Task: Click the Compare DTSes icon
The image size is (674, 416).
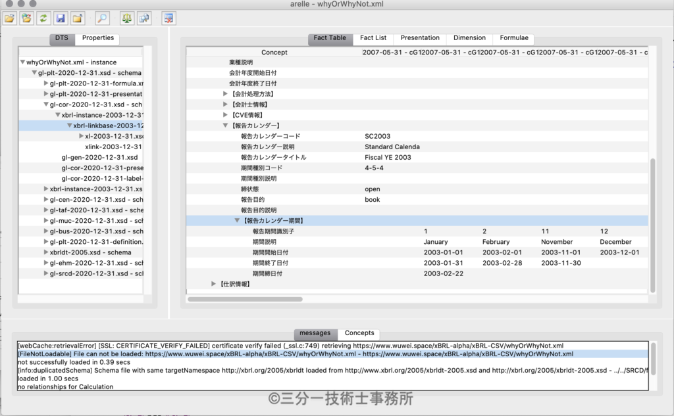Action: [144, 18]
